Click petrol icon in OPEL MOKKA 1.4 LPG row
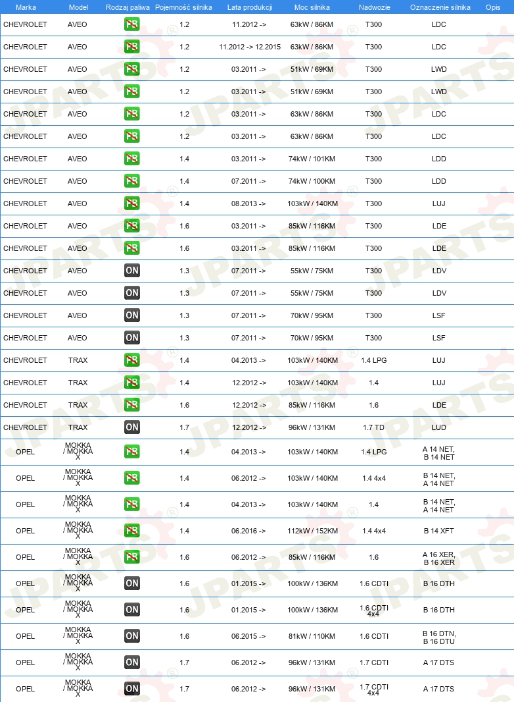 (x=132, y=451)
